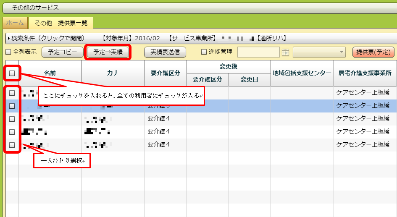Sort by the 名前 column header
Screen dimensions: 397x217
(50, 73)
